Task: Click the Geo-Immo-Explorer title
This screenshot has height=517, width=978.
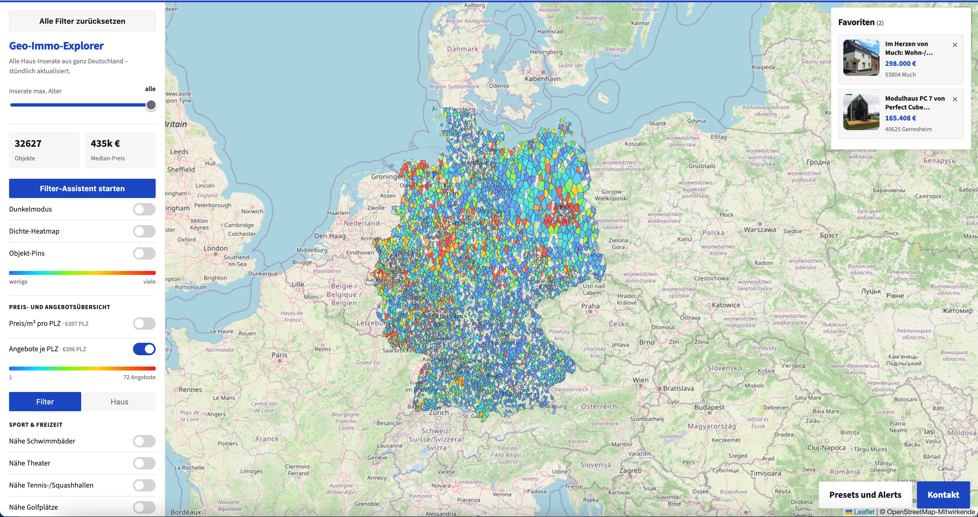Action: (x=56, y=46)
